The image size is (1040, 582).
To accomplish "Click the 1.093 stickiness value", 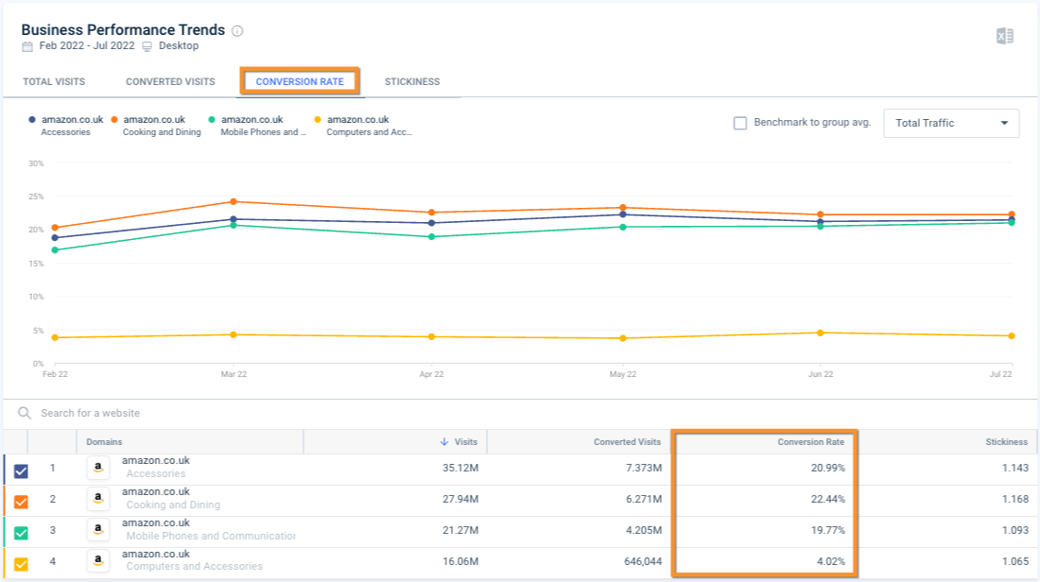I will pos(1015,530).
